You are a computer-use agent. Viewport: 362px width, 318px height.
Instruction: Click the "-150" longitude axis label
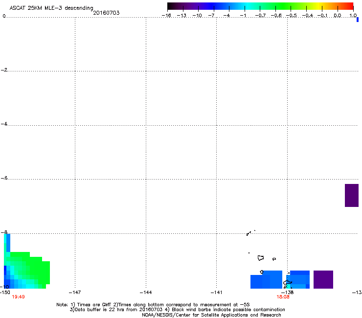(5, 293)
